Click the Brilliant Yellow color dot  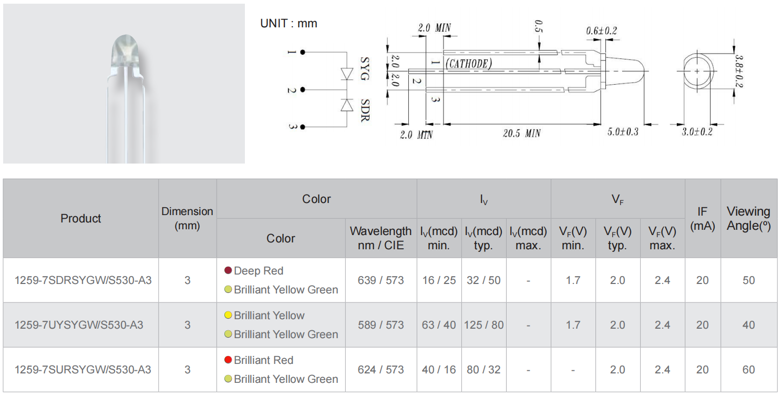click(228, 316)
